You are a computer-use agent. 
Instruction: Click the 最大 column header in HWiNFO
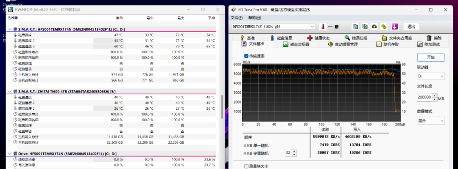click(181, 18)
